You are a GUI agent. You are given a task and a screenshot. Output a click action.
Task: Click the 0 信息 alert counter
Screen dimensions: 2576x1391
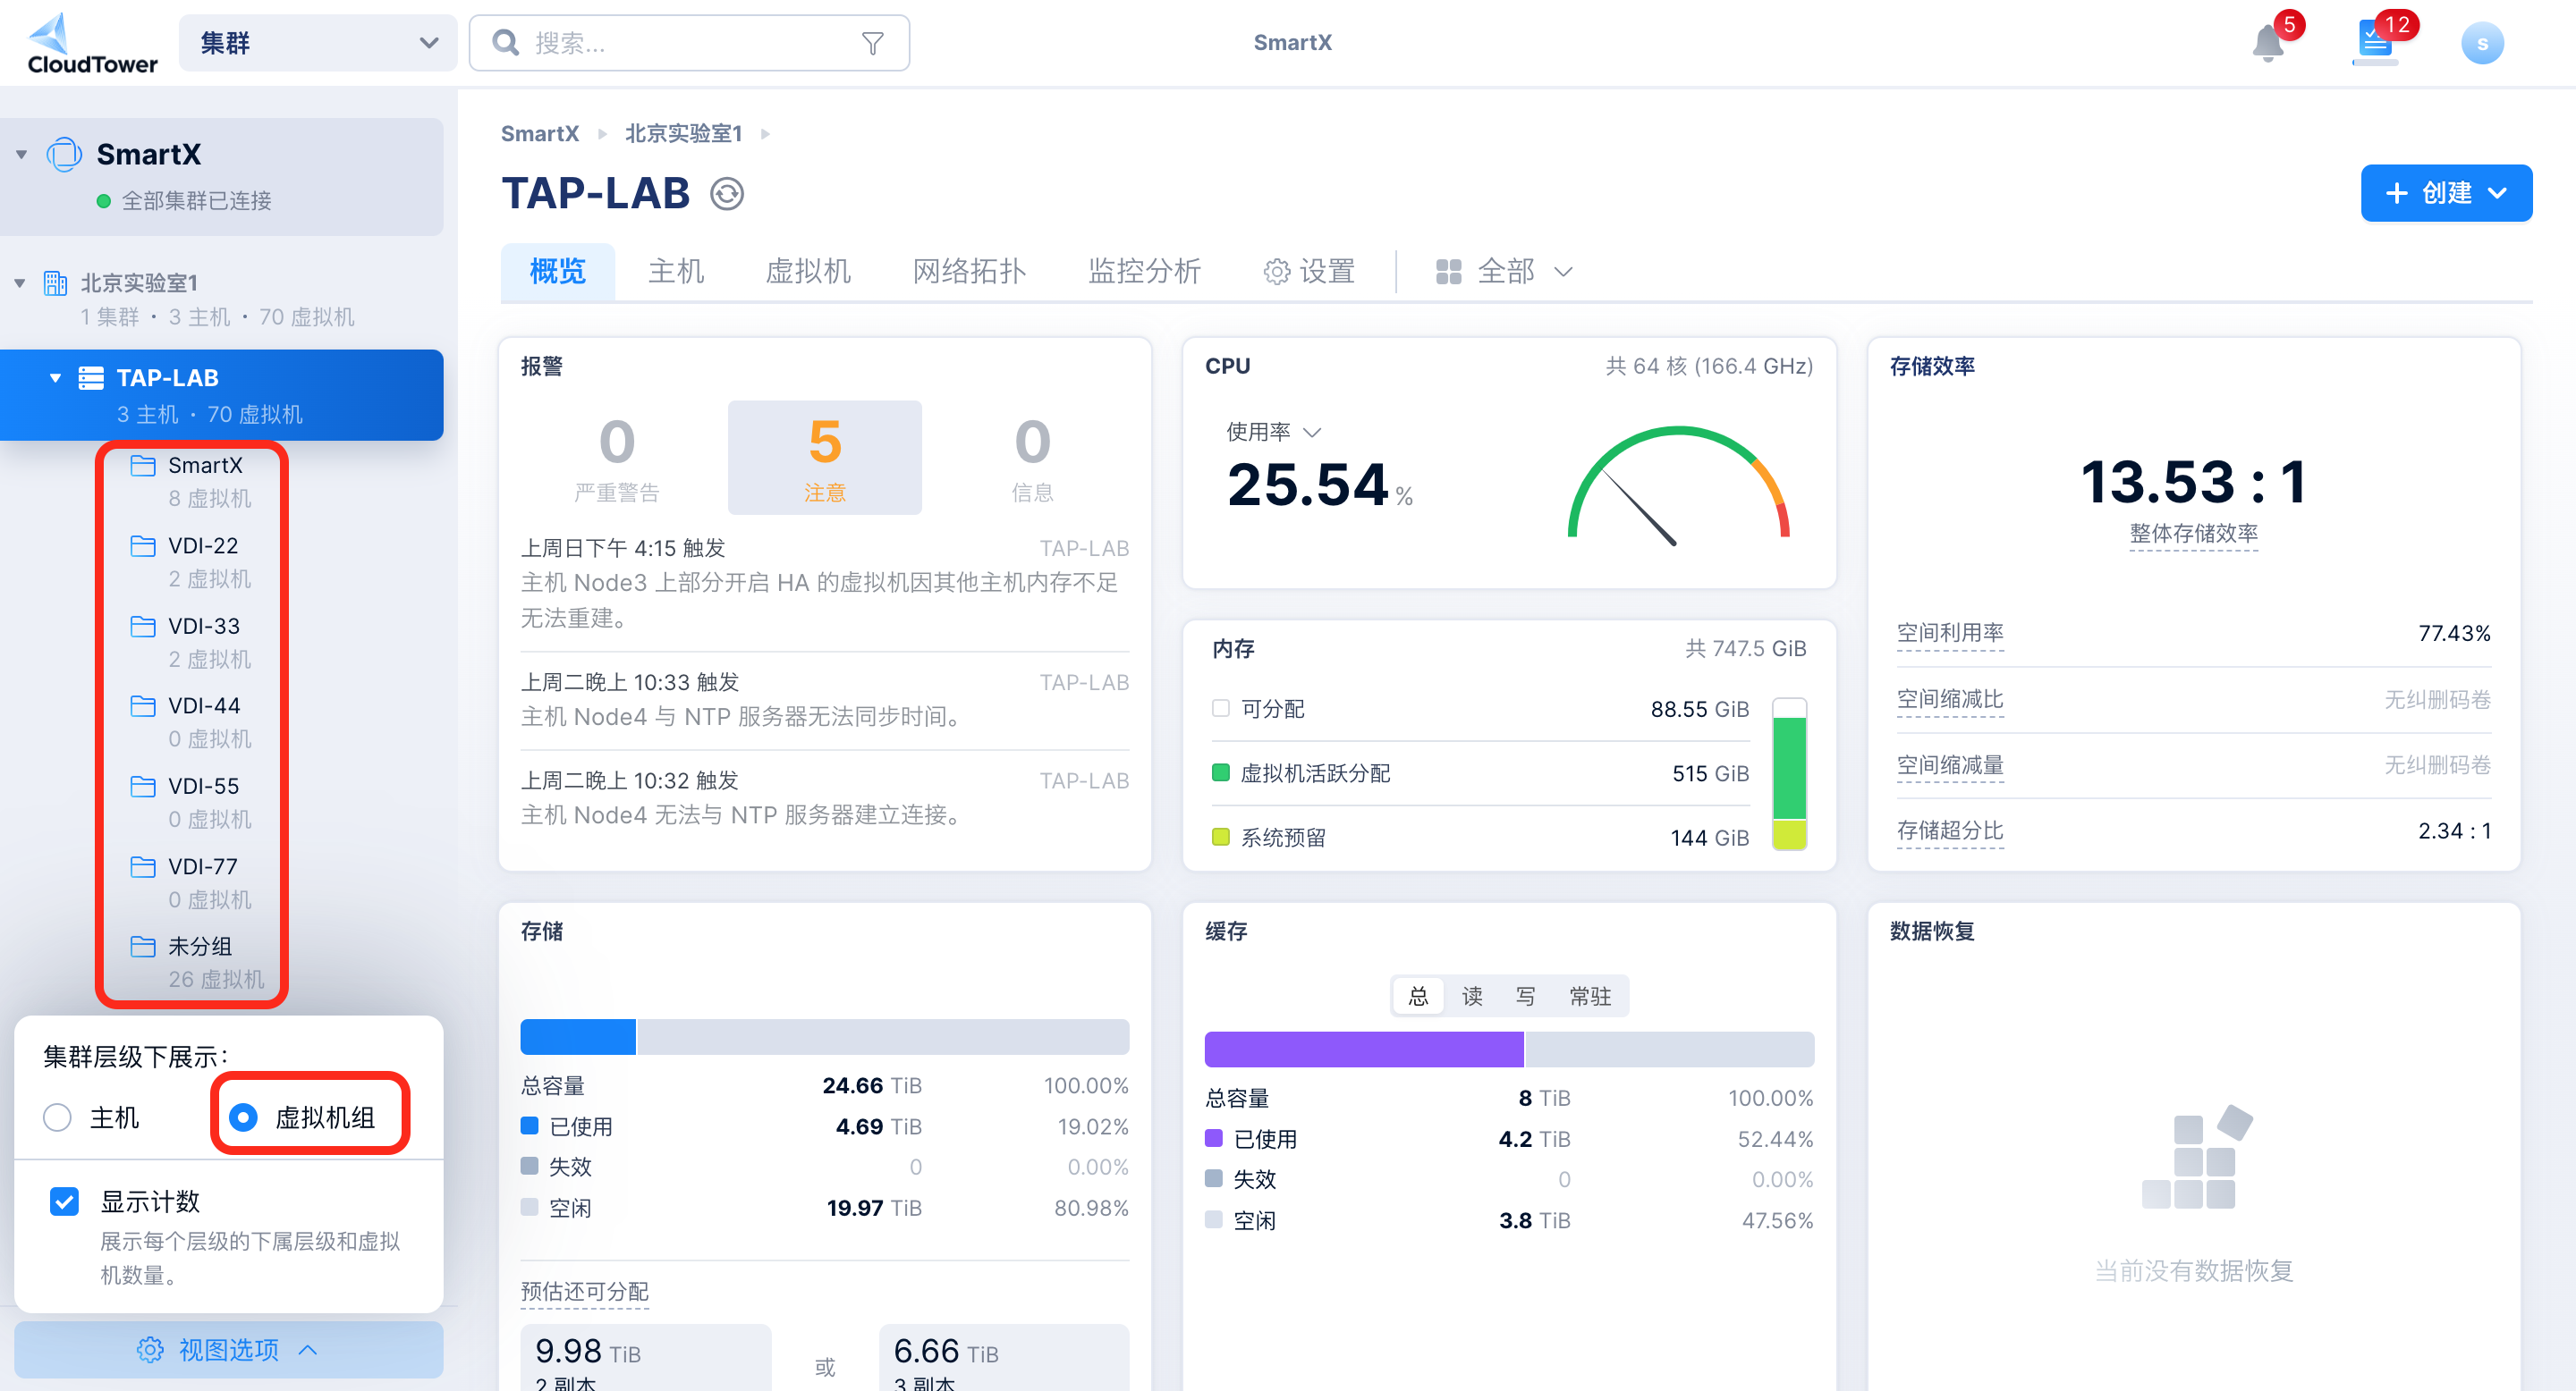[1033, 458]
